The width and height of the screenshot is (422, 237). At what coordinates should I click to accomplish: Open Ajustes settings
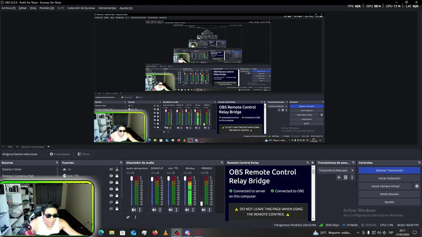pos(389,202)
